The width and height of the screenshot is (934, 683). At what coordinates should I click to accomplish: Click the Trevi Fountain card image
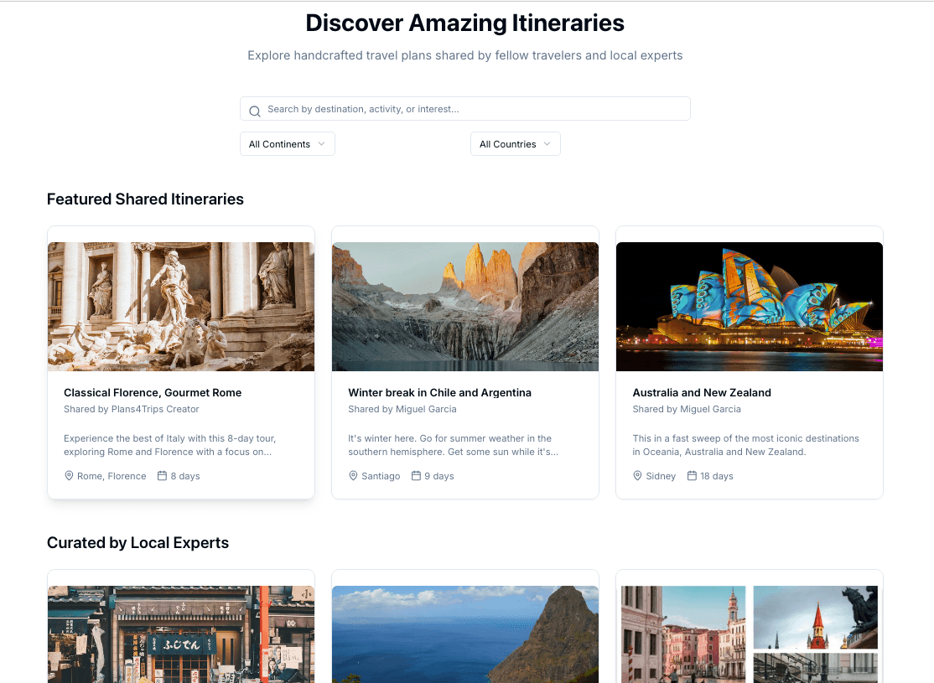point(180,306)
